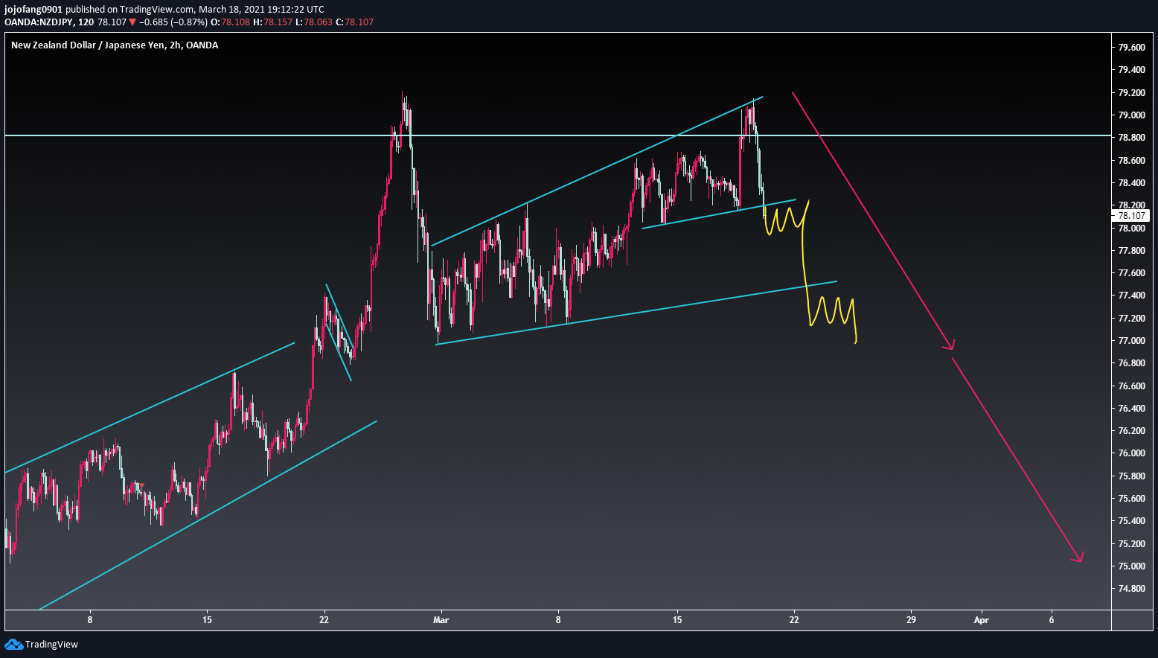Click the red down-triangle change indicator
Image resolution: width=1158 pixels, height=658 pixels.
(132, 22)
